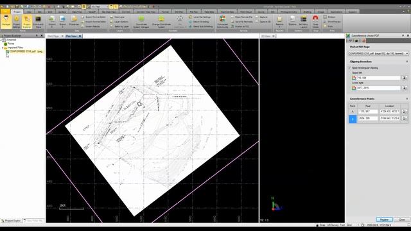
Task: Click Select by Layer command
Action: click(x=119, y=26)
